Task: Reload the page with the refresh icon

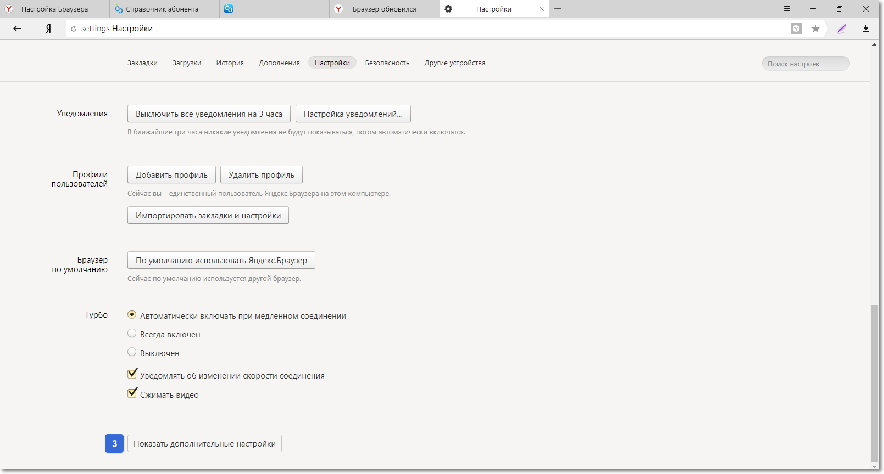Action: tap(74, 29)
